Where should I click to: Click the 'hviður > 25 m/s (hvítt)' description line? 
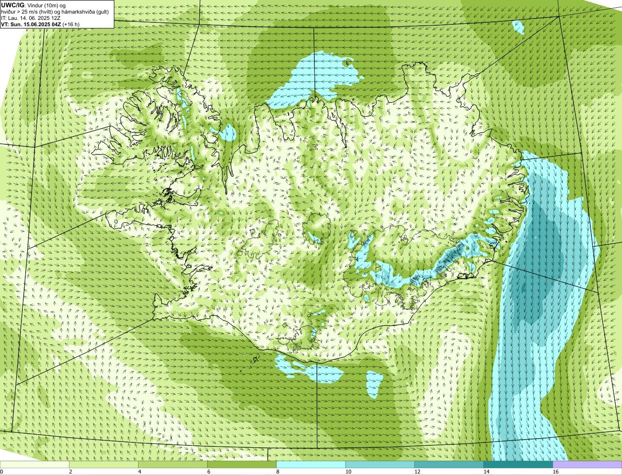55,12
